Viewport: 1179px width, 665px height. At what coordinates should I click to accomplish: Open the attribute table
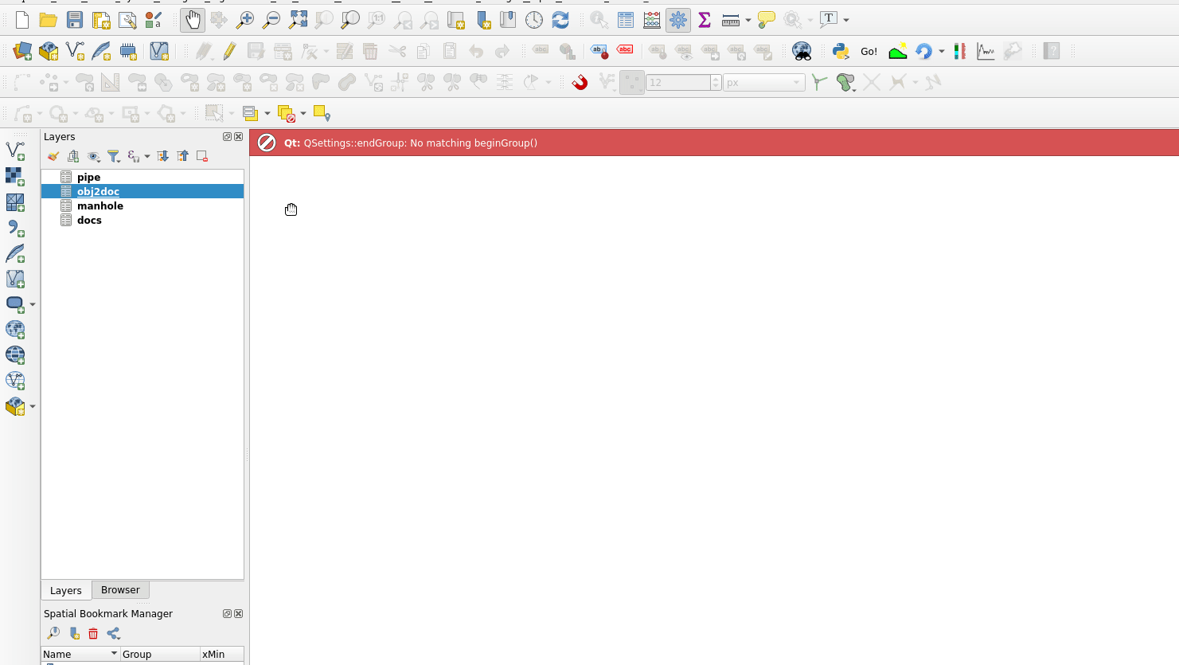point(626,20)
